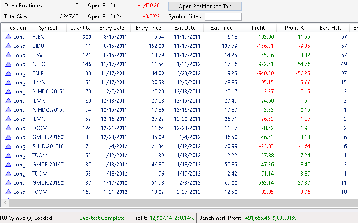Select the Long arrow icon for NFLX

8,64
